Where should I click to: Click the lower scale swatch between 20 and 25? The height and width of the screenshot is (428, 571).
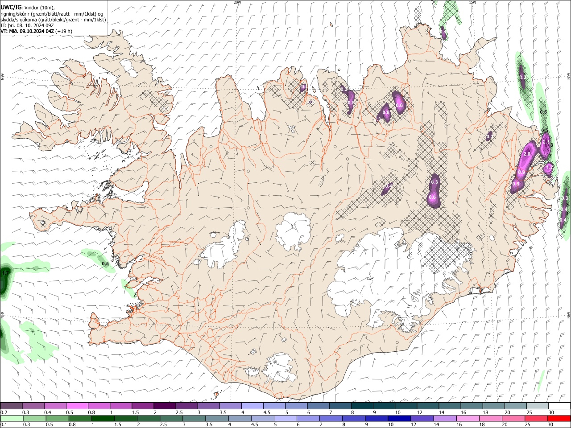click(513, 418)
